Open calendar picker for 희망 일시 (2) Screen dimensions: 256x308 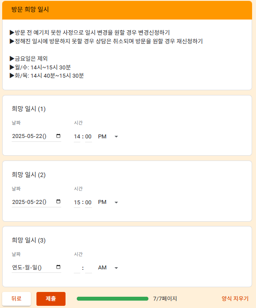58,202
